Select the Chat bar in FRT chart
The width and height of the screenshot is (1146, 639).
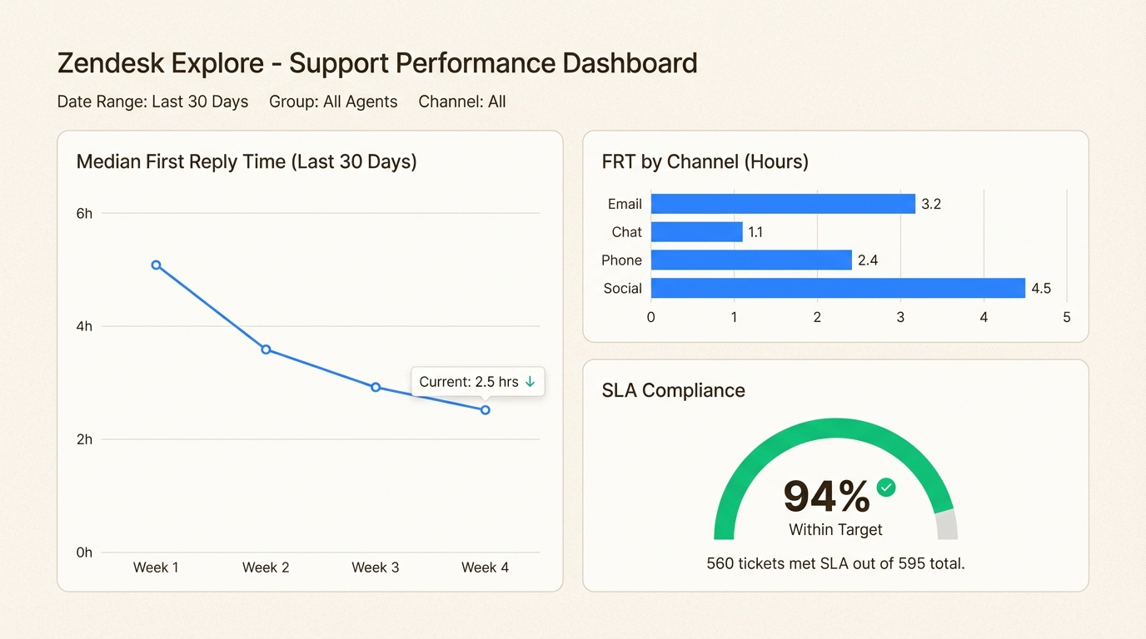point(696,232)
